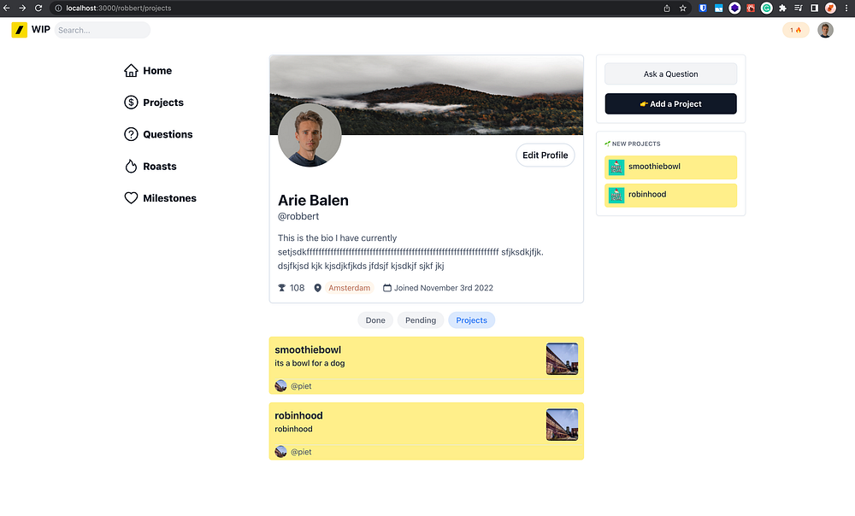Click the Ask a Question button
This screenshot has height=516, width=855.
(x=670, y=74)
